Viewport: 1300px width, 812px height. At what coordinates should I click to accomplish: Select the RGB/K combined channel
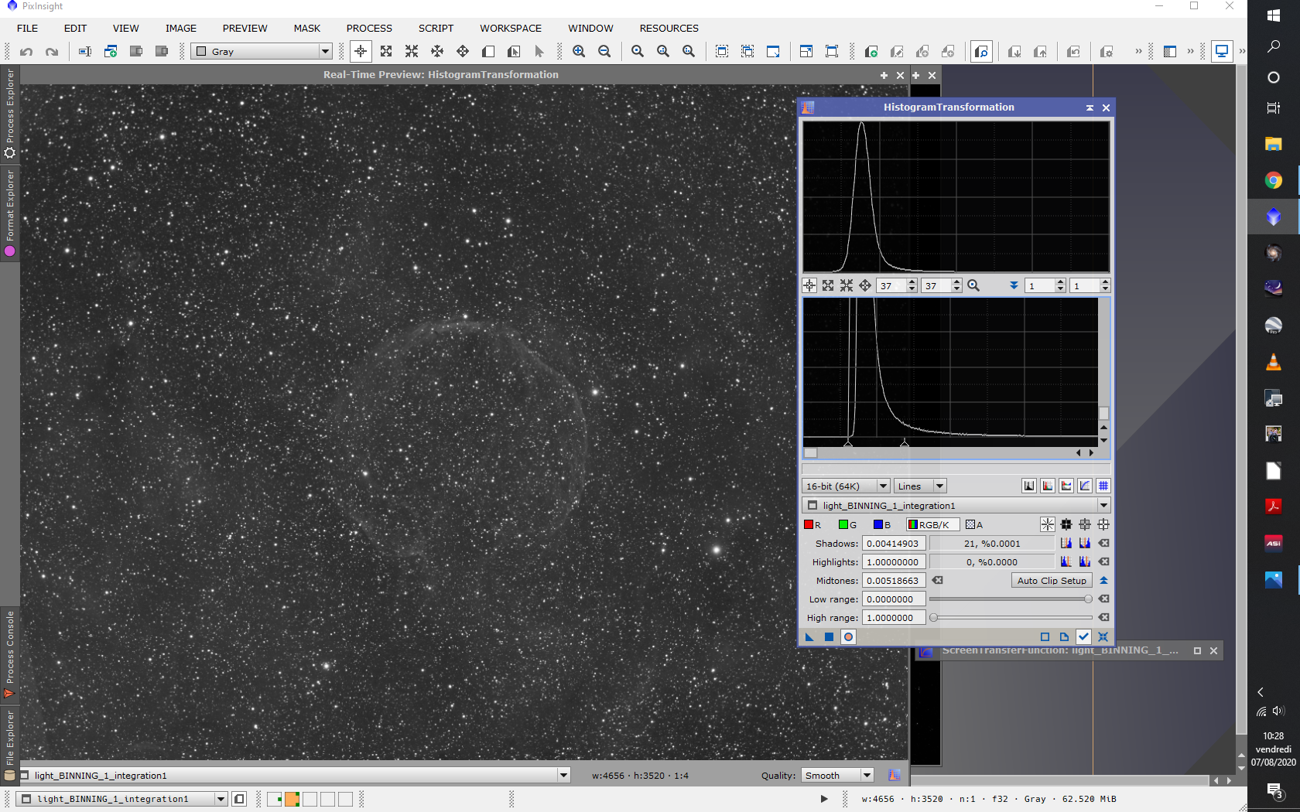coord(932,525)
